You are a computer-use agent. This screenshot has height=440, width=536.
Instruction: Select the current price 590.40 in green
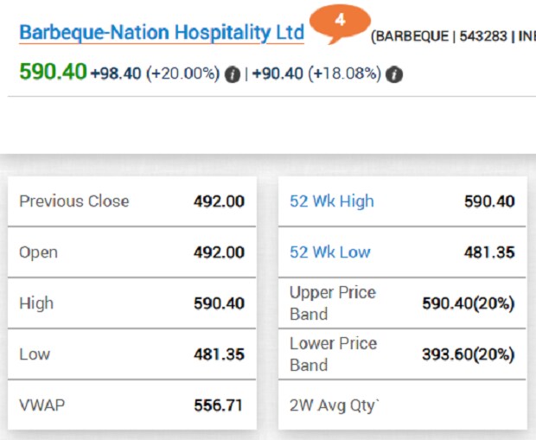53,72
